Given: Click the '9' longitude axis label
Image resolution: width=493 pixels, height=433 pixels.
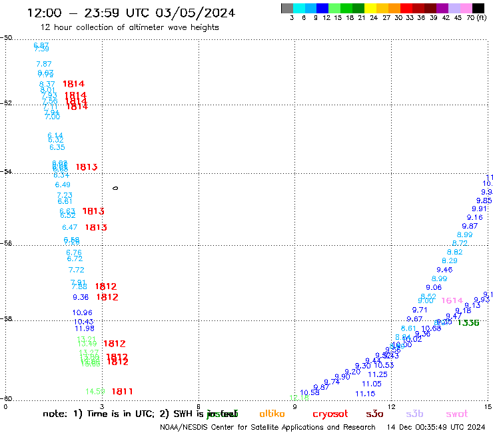Looking at the screenshot, I should pyautogui.click(x=294, y=407).
